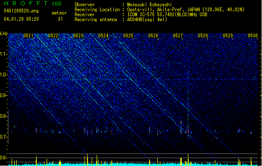The height and width of the screenshot is (166, 262).
Task: Click the 0.6 frequency axis label
Action: coord(4,158)
